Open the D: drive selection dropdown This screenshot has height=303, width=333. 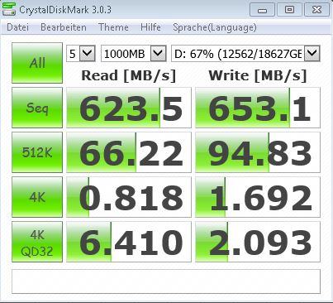245,53
